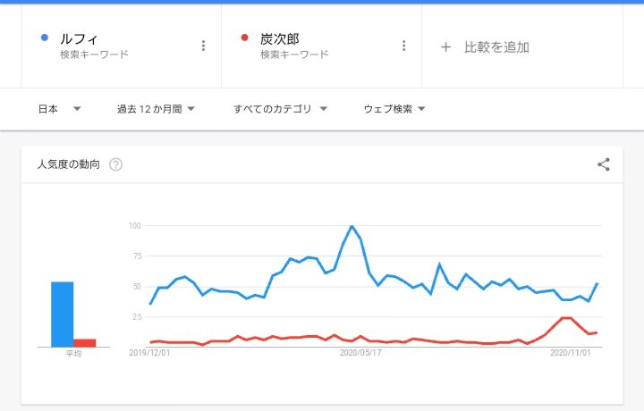The image size is (644, 411).
Task: Open the ウェブ検索 search type dropdown
Action: pos(394,109)
